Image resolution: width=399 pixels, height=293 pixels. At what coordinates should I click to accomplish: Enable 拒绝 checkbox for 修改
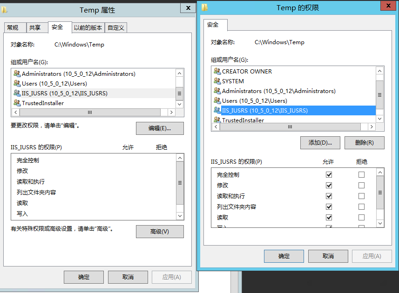pos(361,186)
